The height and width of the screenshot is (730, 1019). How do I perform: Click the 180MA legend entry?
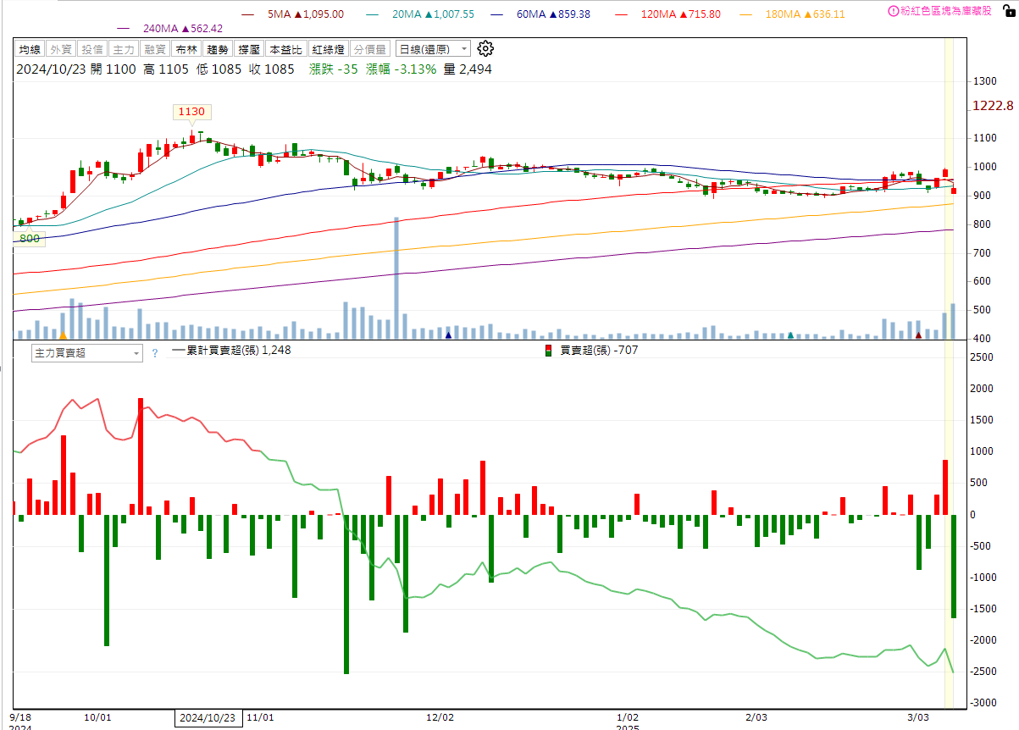tap(792, 14)
